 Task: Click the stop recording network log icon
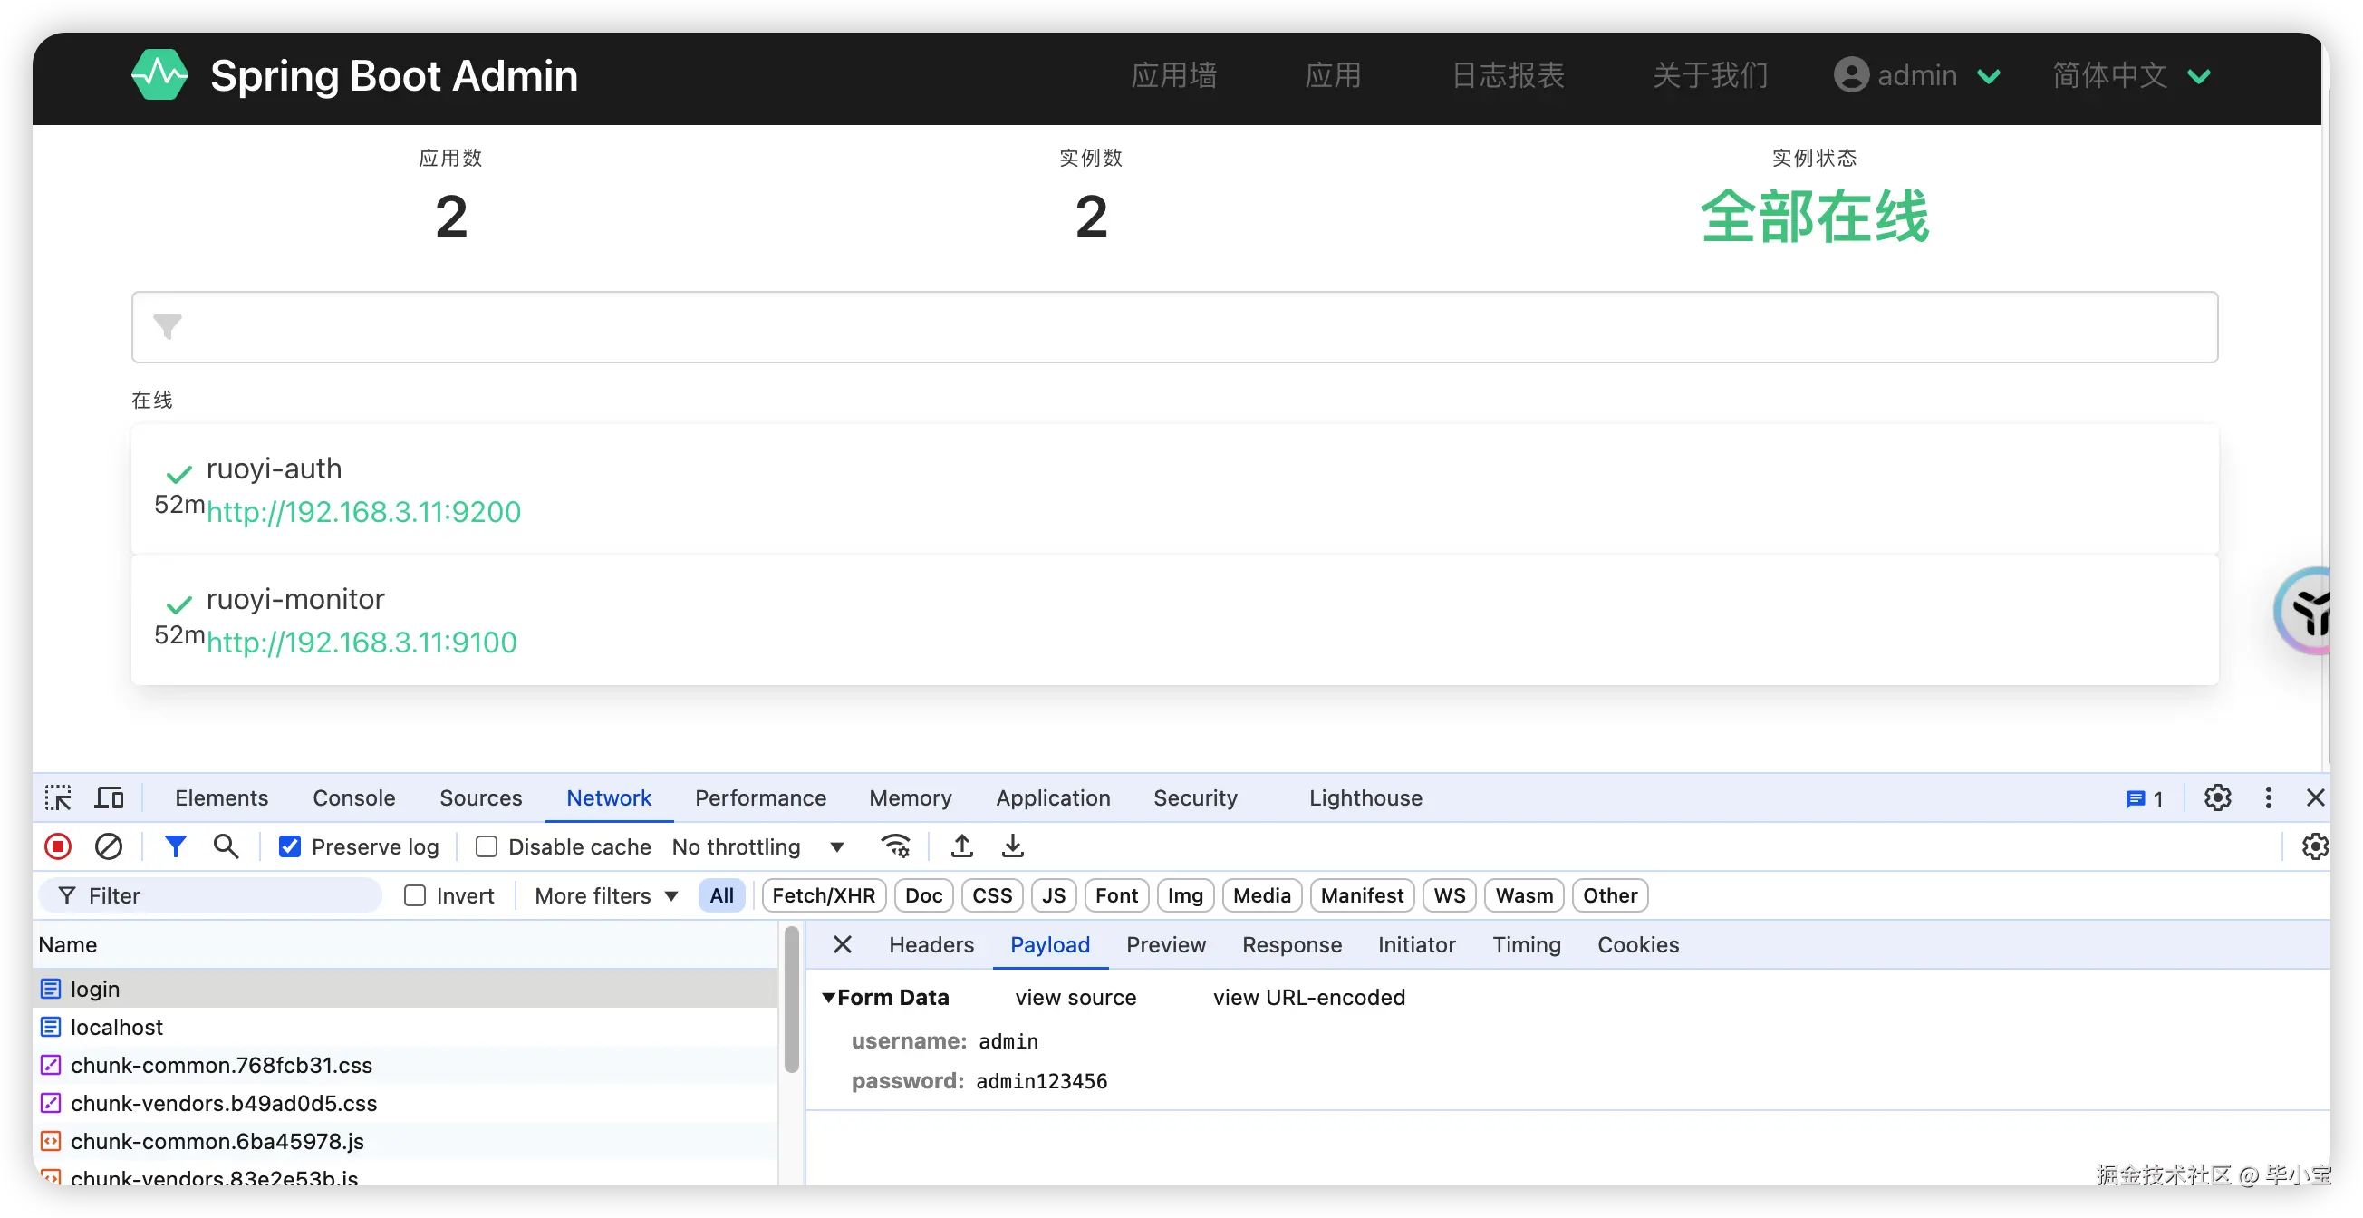pyautogui.click(x=58, y=846)
